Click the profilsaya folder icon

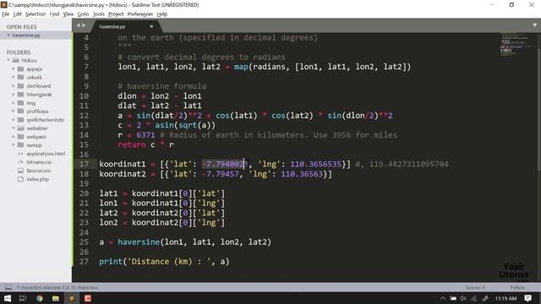pyautogui.click(x=20, y=111)
